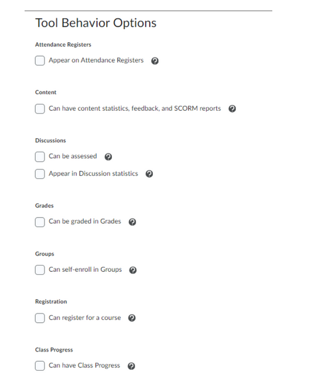Image resolution: width=325 pixels, height=382 pixels.
Task: Enable Appear in Discussion statistics checkbox
Action: [x=40, y=174]
